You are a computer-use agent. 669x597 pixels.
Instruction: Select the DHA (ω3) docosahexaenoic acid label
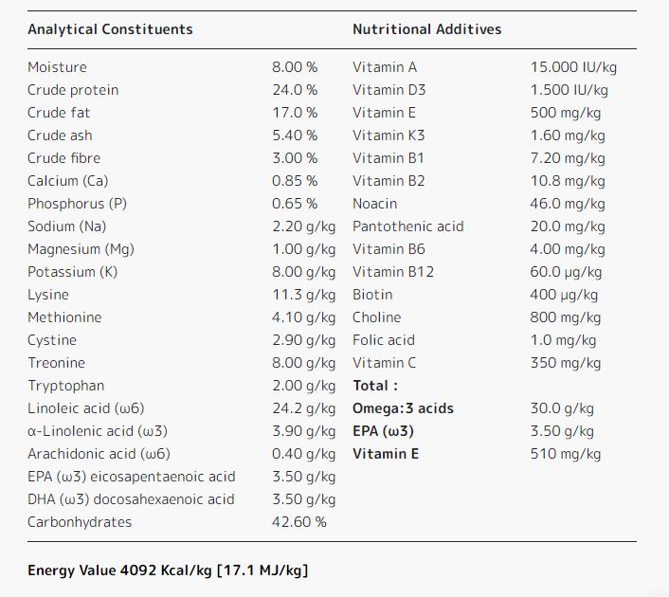coord(131,499)
